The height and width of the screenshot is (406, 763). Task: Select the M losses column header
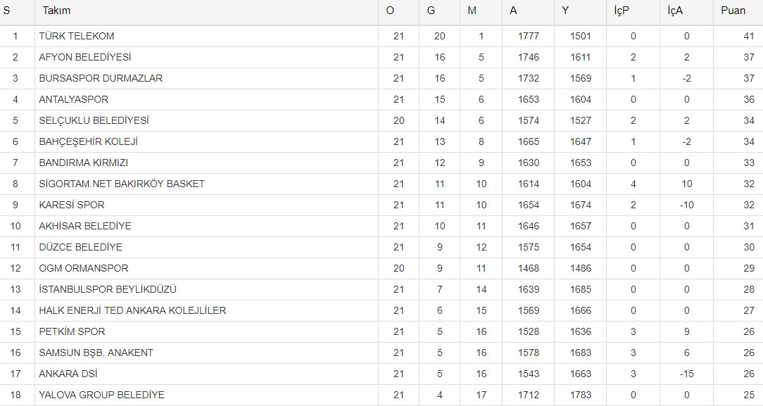click(472, 11)
